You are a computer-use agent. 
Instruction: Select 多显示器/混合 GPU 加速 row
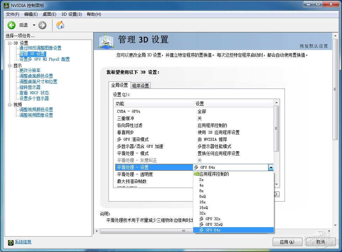(194, 146)
